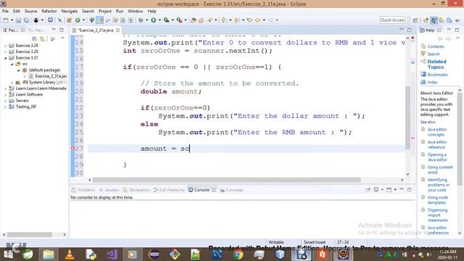Click Collapse All in Package Explorer
The height and width of the screenshot is (261, 464).
tap(34, 38)
